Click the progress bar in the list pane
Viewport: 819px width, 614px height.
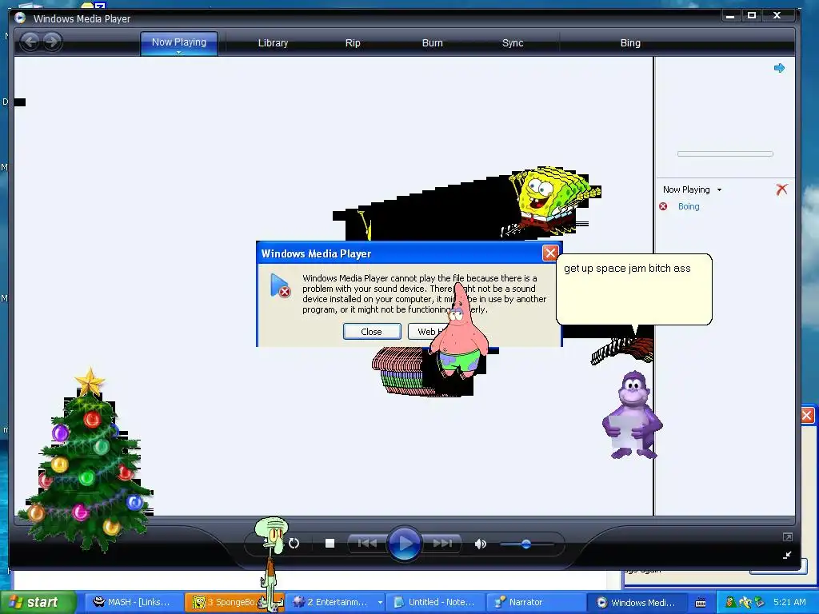[x=725, y=153]
